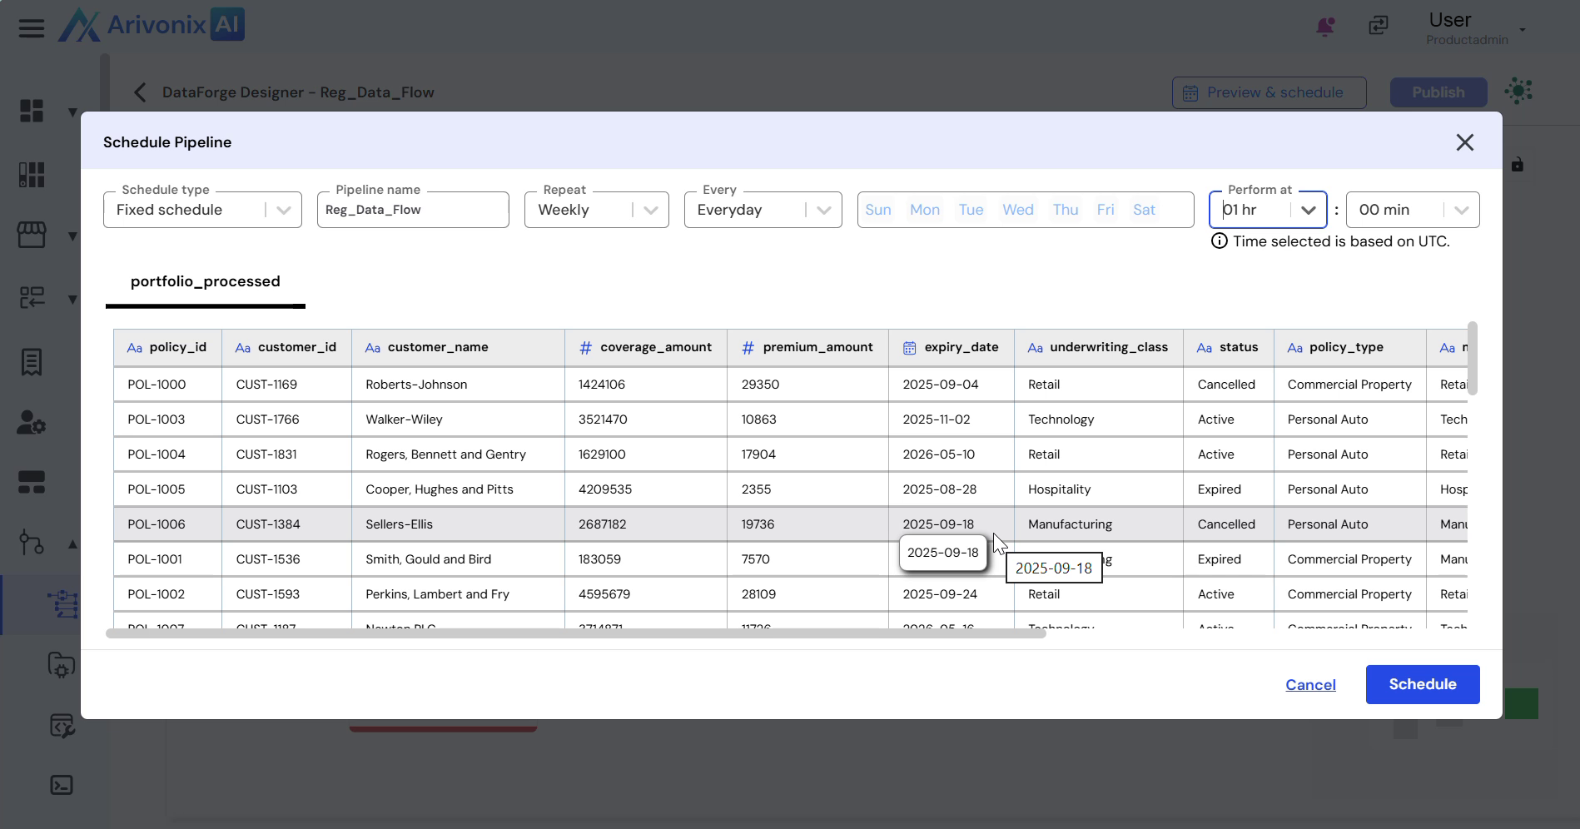This screenshot has width=1580, height=829.
Task: Toggle Sat in day selector
Action: (x=1144, y=210)
